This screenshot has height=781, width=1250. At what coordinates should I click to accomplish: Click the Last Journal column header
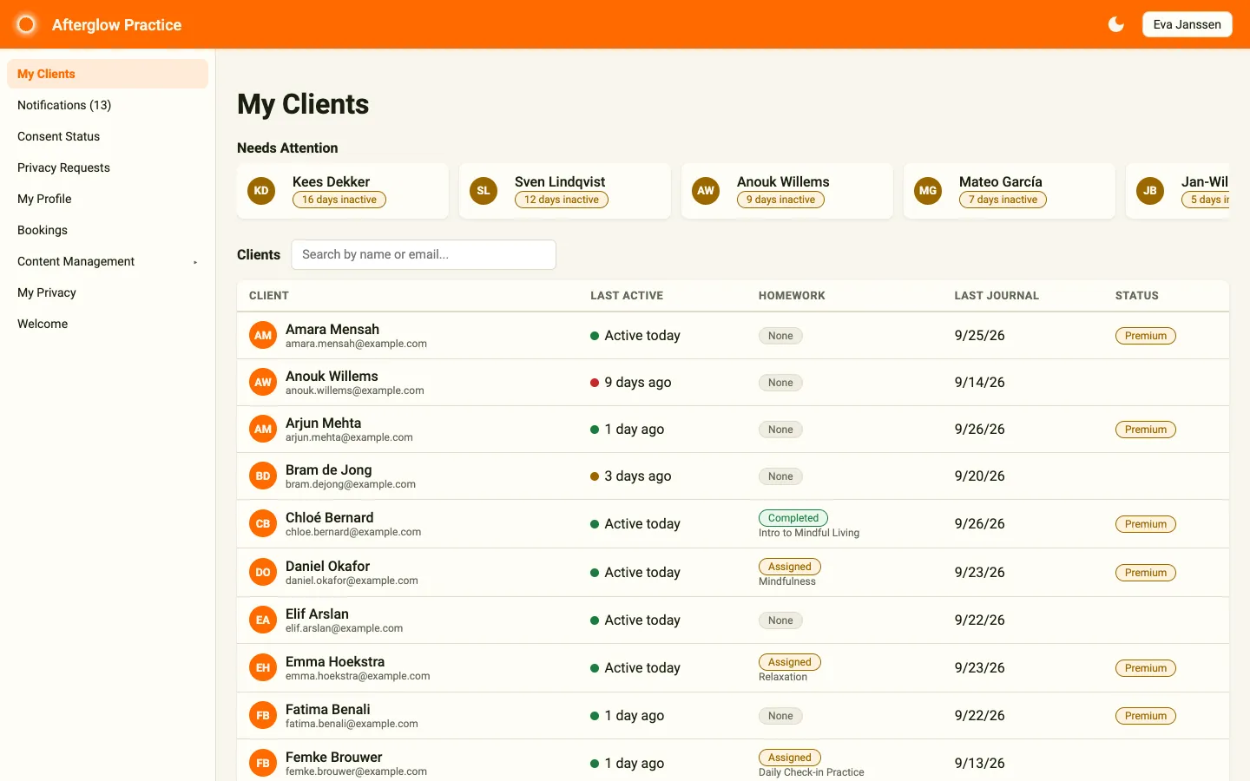tap(997, 296)
